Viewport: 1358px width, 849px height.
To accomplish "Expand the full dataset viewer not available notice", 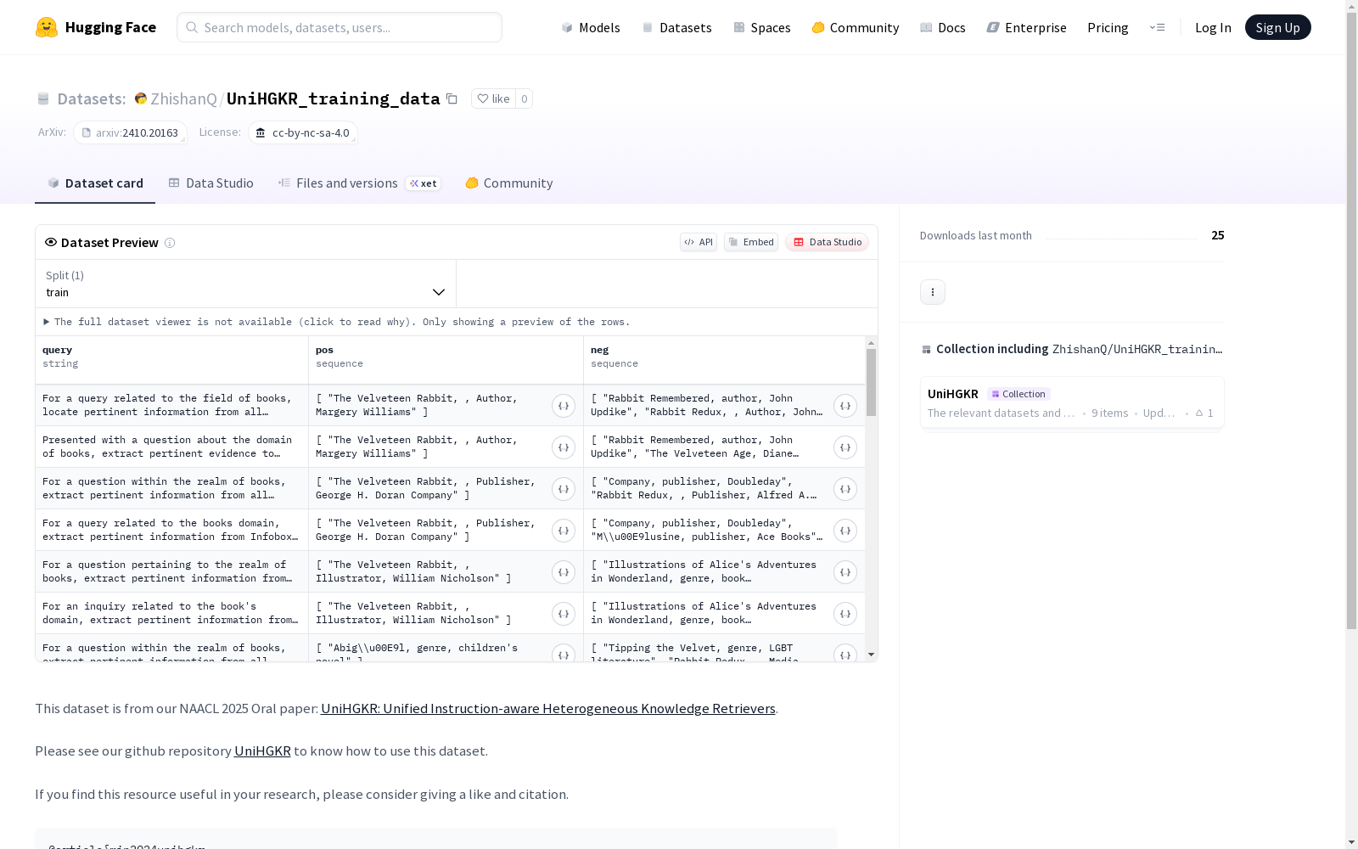I will point(337,322).
